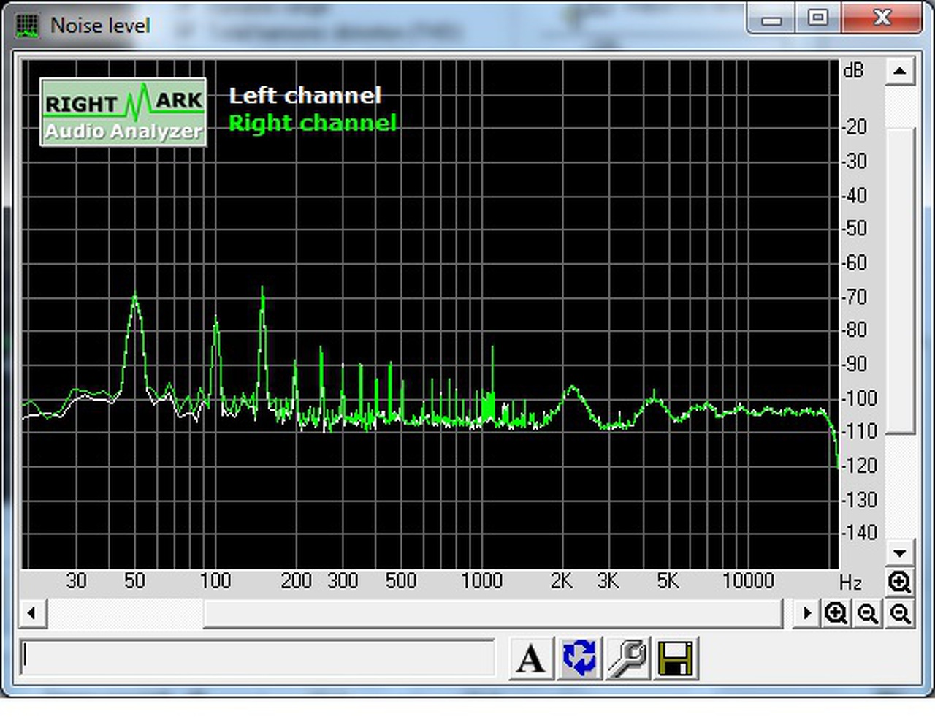Minimize the Noise level window
The width and height of the screenshot is (935, 717).
[x=771, y=19]
